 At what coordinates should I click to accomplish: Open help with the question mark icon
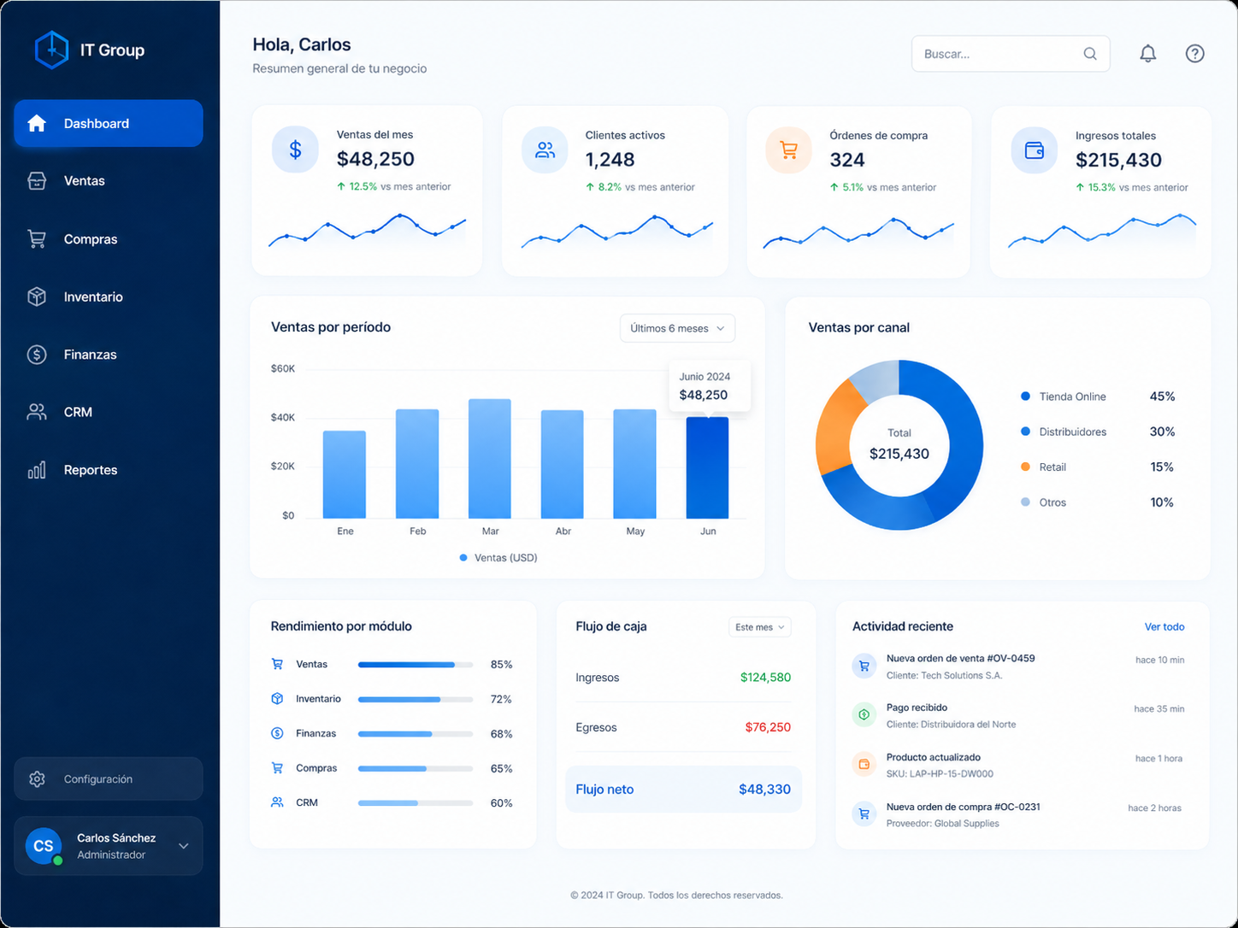pyautogui.click(x=1195, y=54)
